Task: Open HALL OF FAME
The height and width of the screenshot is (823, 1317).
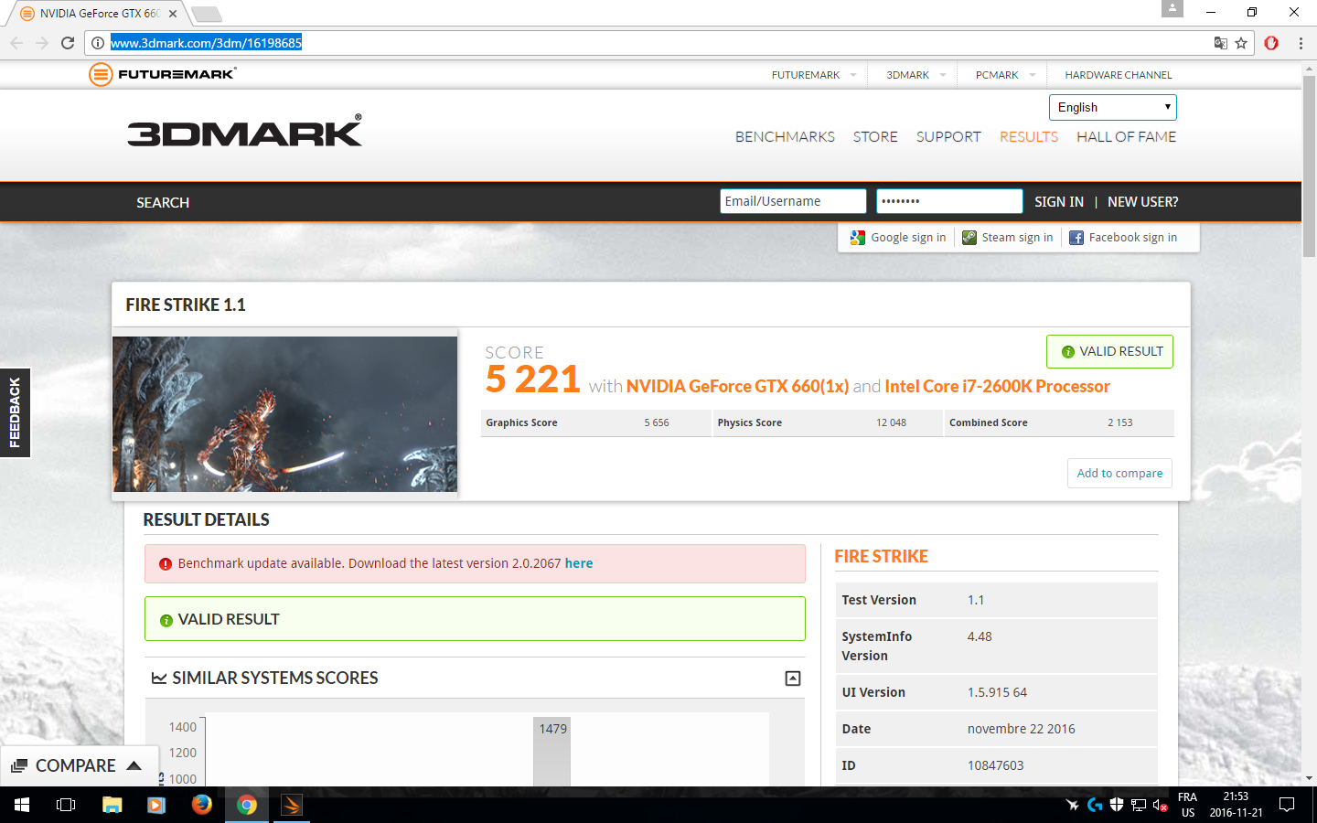Action: [1126, 137]
